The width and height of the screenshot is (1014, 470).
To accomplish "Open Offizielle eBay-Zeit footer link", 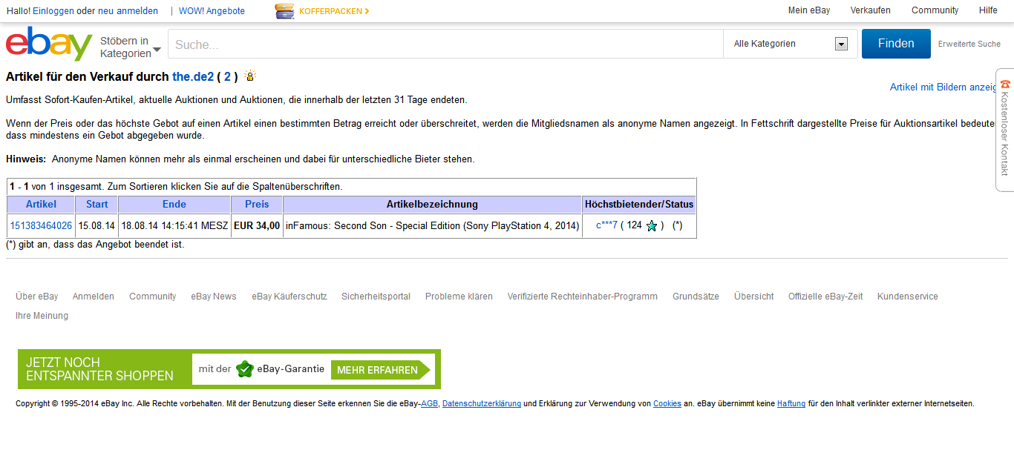I will pyautogui.click(x=825, y=297).
